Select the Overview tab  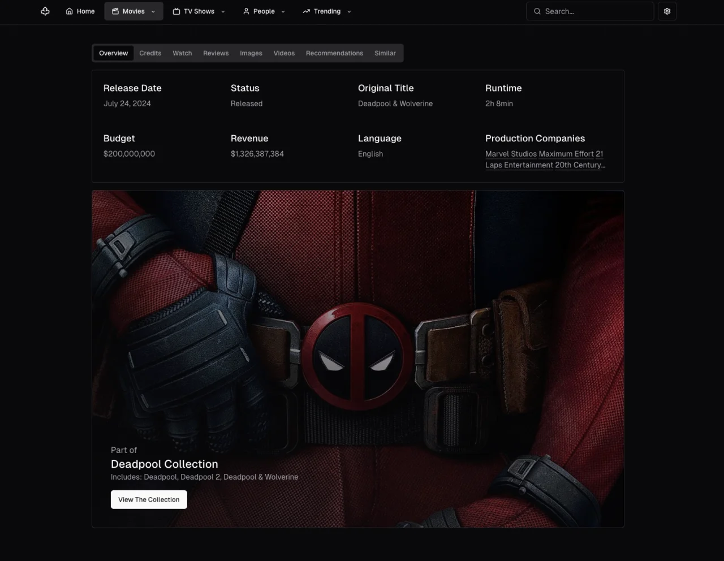point(114,53)
